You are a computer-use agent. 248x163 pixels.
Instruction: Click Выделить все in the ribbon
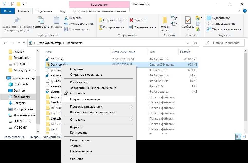(x=218, y=18)
